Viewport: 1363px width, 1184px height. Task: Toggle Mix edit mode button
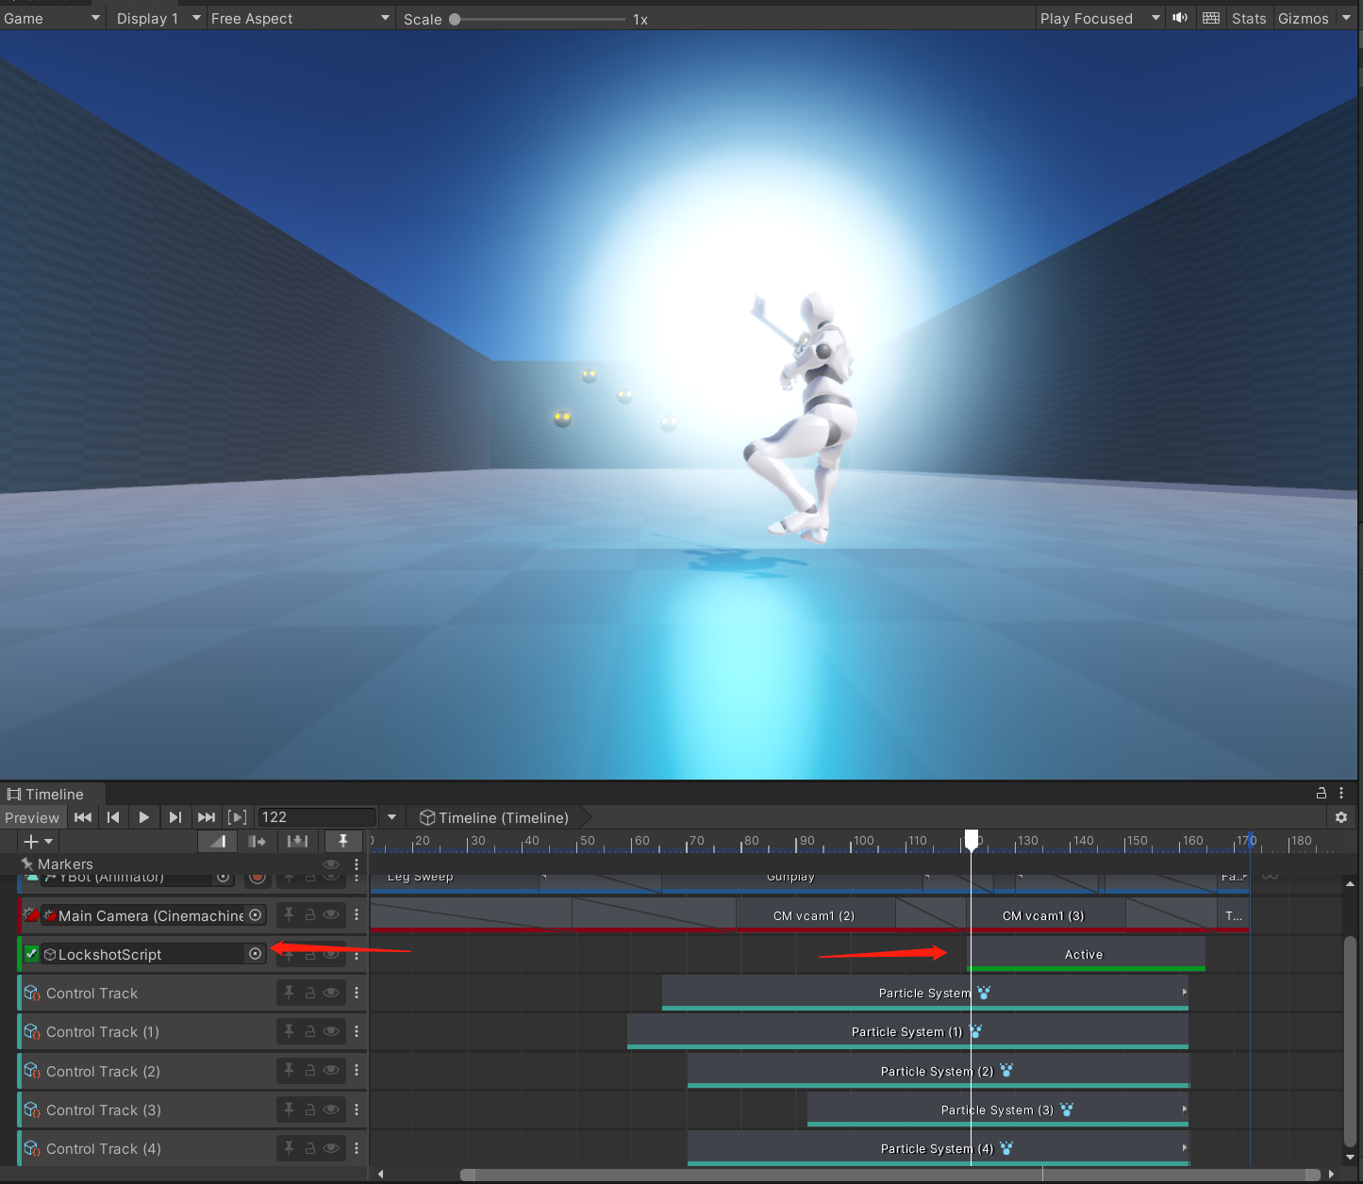coord(218,841)
